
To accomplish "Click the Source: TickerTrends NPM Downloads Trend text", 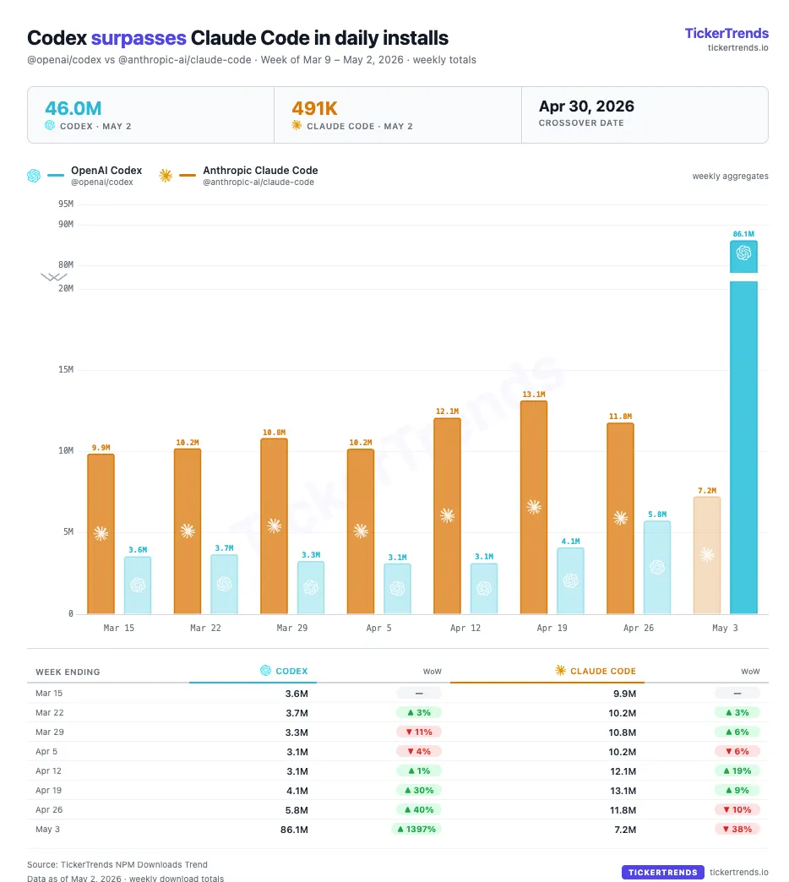I will click(117, 864).
